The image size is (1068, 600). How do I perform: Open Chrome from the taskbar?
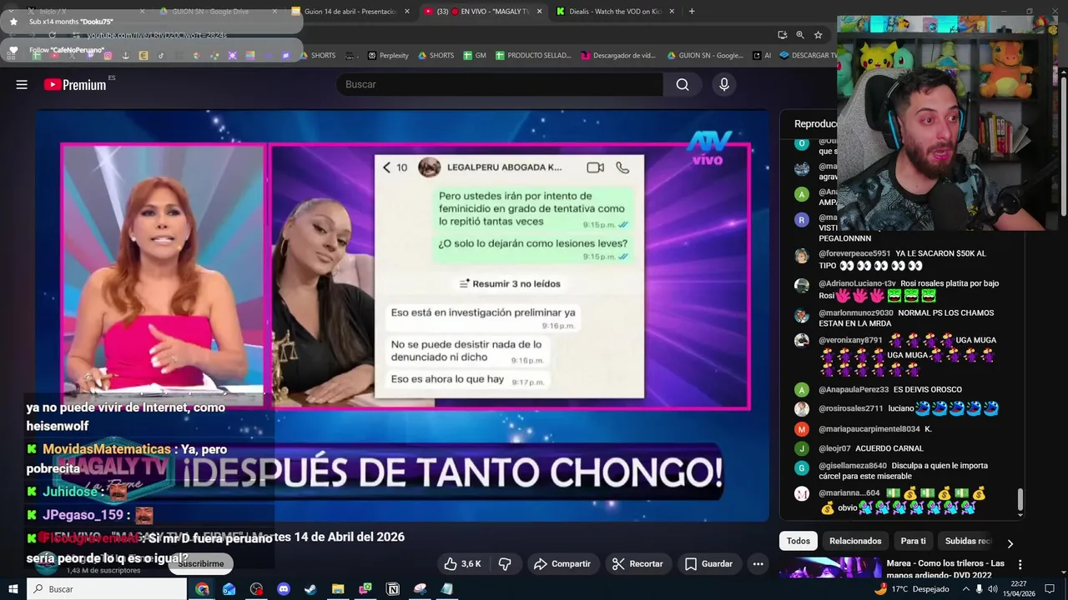click(x=202, y=589)
